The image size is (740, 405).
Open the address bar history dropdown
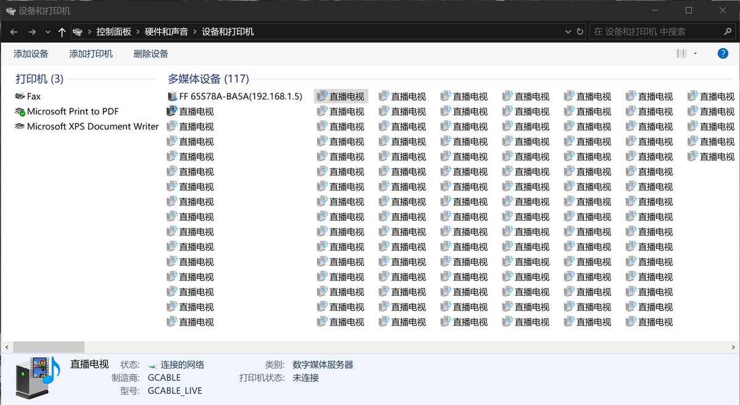568,31
